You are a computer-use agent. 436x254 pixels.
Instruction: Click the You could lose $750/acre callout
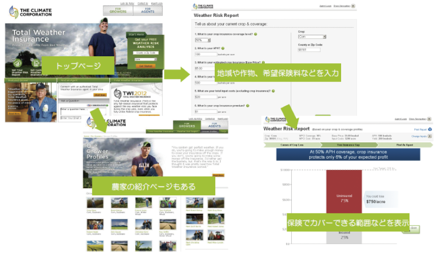tap(380, 199)
